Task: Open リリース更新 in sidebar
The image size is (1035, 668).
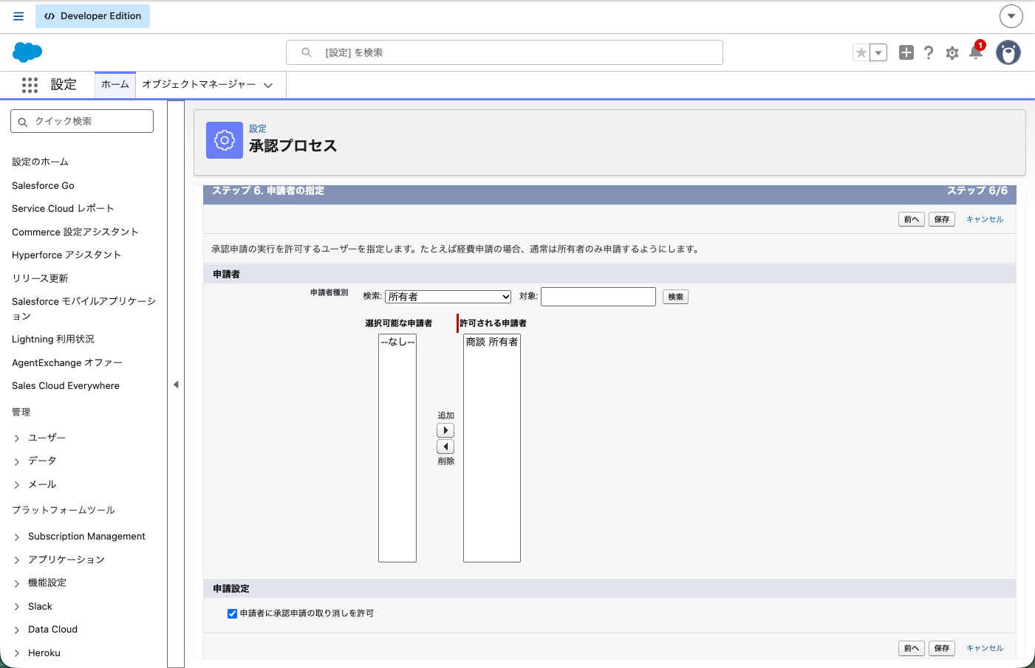Action: point(40,278)
